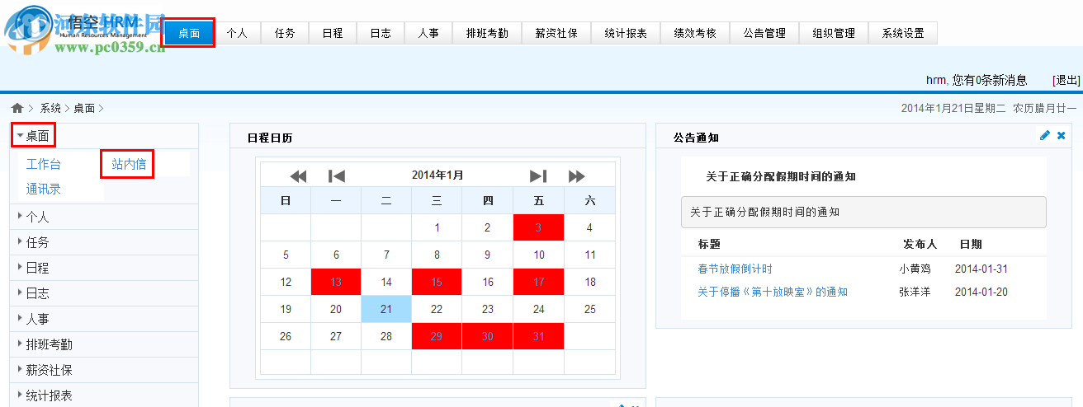The image size is (1083, 407).
Task: Open the 春节放假倒计时 announcement
Action: pyautogui.click(x=735, y=269)
